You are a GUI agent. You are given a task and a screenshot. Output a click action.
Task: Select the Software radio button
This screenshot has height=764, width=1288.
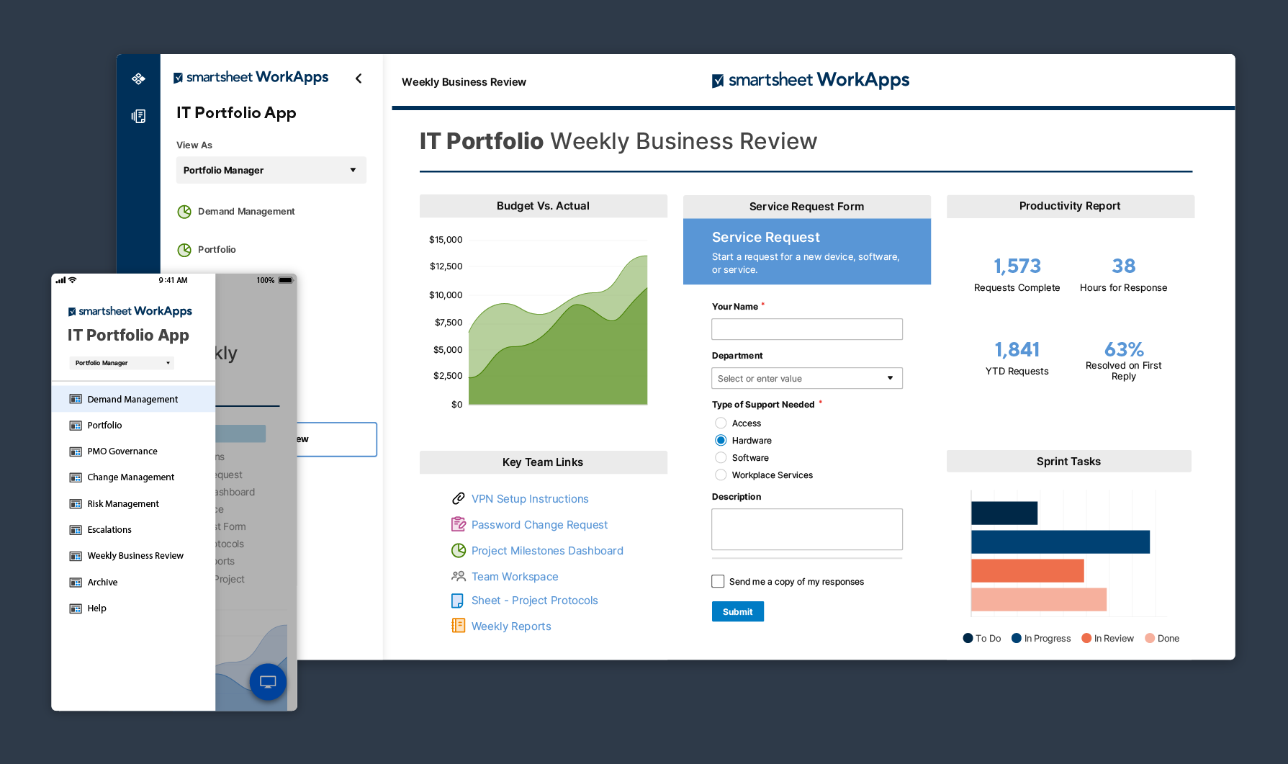click(x=721, y=457)
